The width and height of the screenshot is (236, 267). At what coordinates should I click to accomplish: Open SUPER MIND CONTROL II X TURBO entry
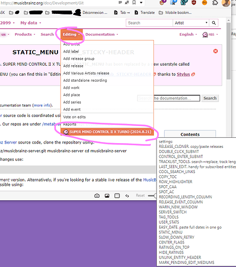click(107, 132)
